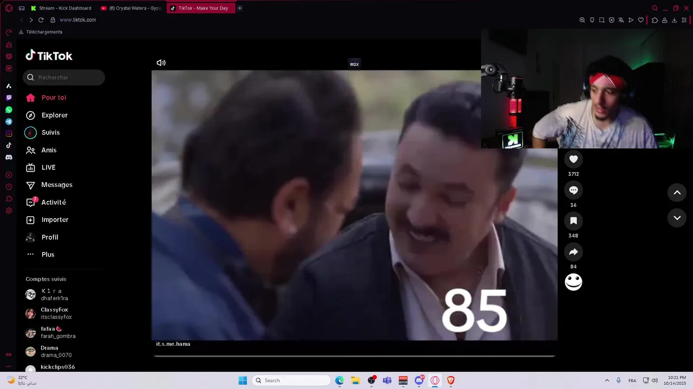Open the page translate icon
The width and height of the screenshot is (693, 389).
pos(621,20)
